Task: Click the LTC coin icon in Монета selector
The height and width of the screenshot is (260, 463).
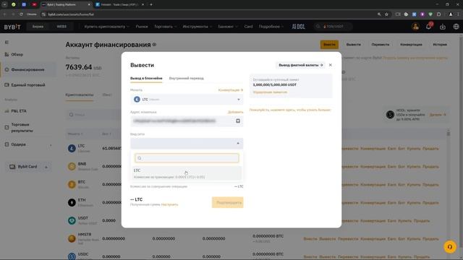Action: point(137,100)
